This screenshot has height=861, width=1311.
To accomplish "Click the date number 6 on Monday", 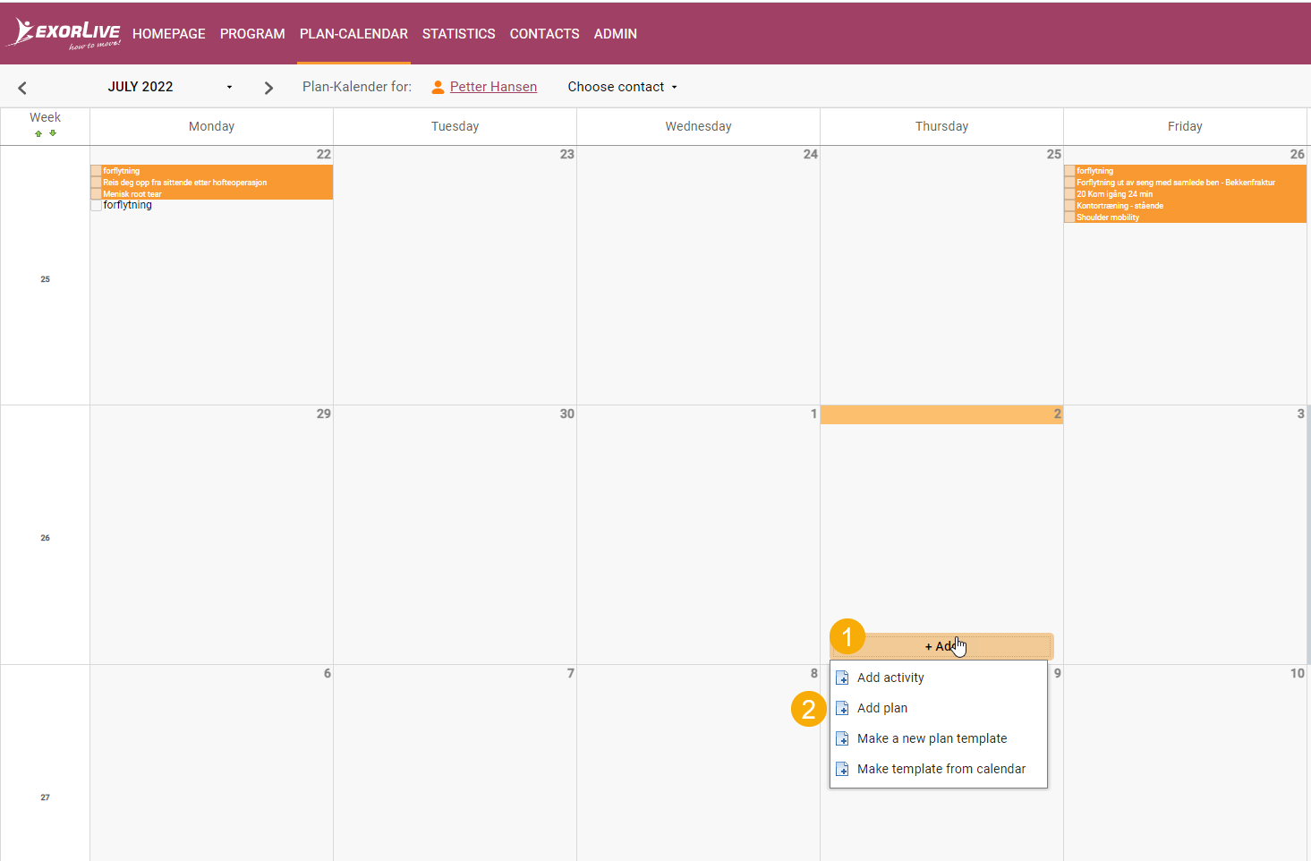I will click(x=328, y=673).
